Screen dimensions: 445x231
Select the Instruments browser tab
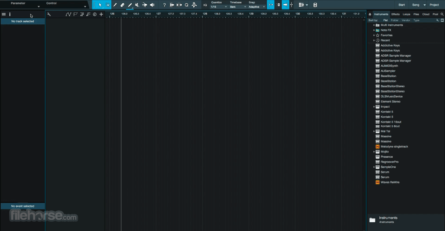pos(381,14)
